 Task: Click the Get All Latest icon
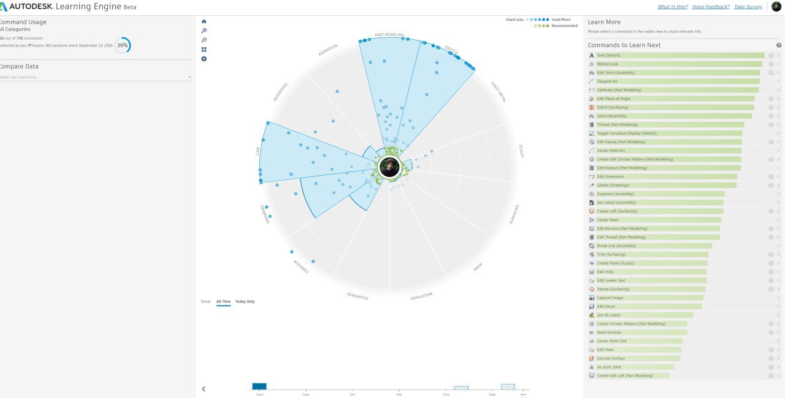[x=592, y=315]
